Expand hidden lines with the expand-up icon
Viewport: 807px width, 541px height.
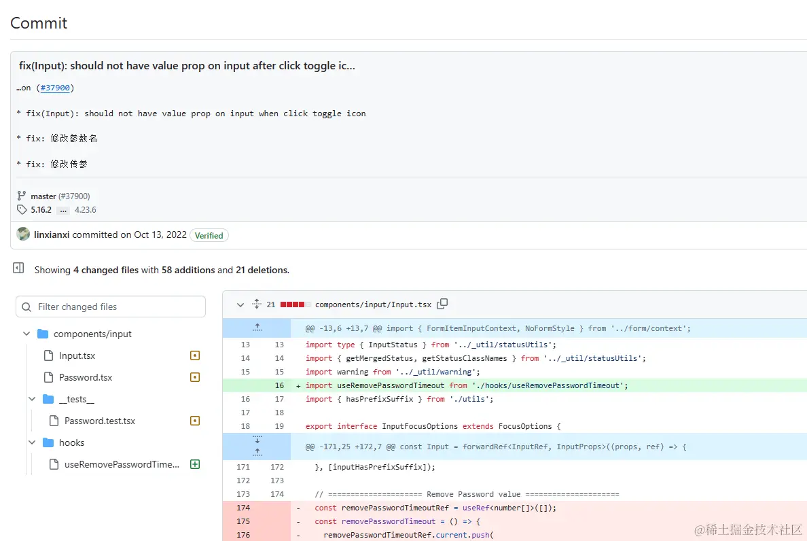(257, 328)
